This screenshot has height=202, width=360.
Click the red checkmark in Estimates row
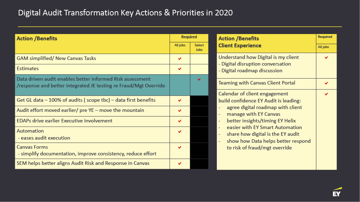click(180, 69)
